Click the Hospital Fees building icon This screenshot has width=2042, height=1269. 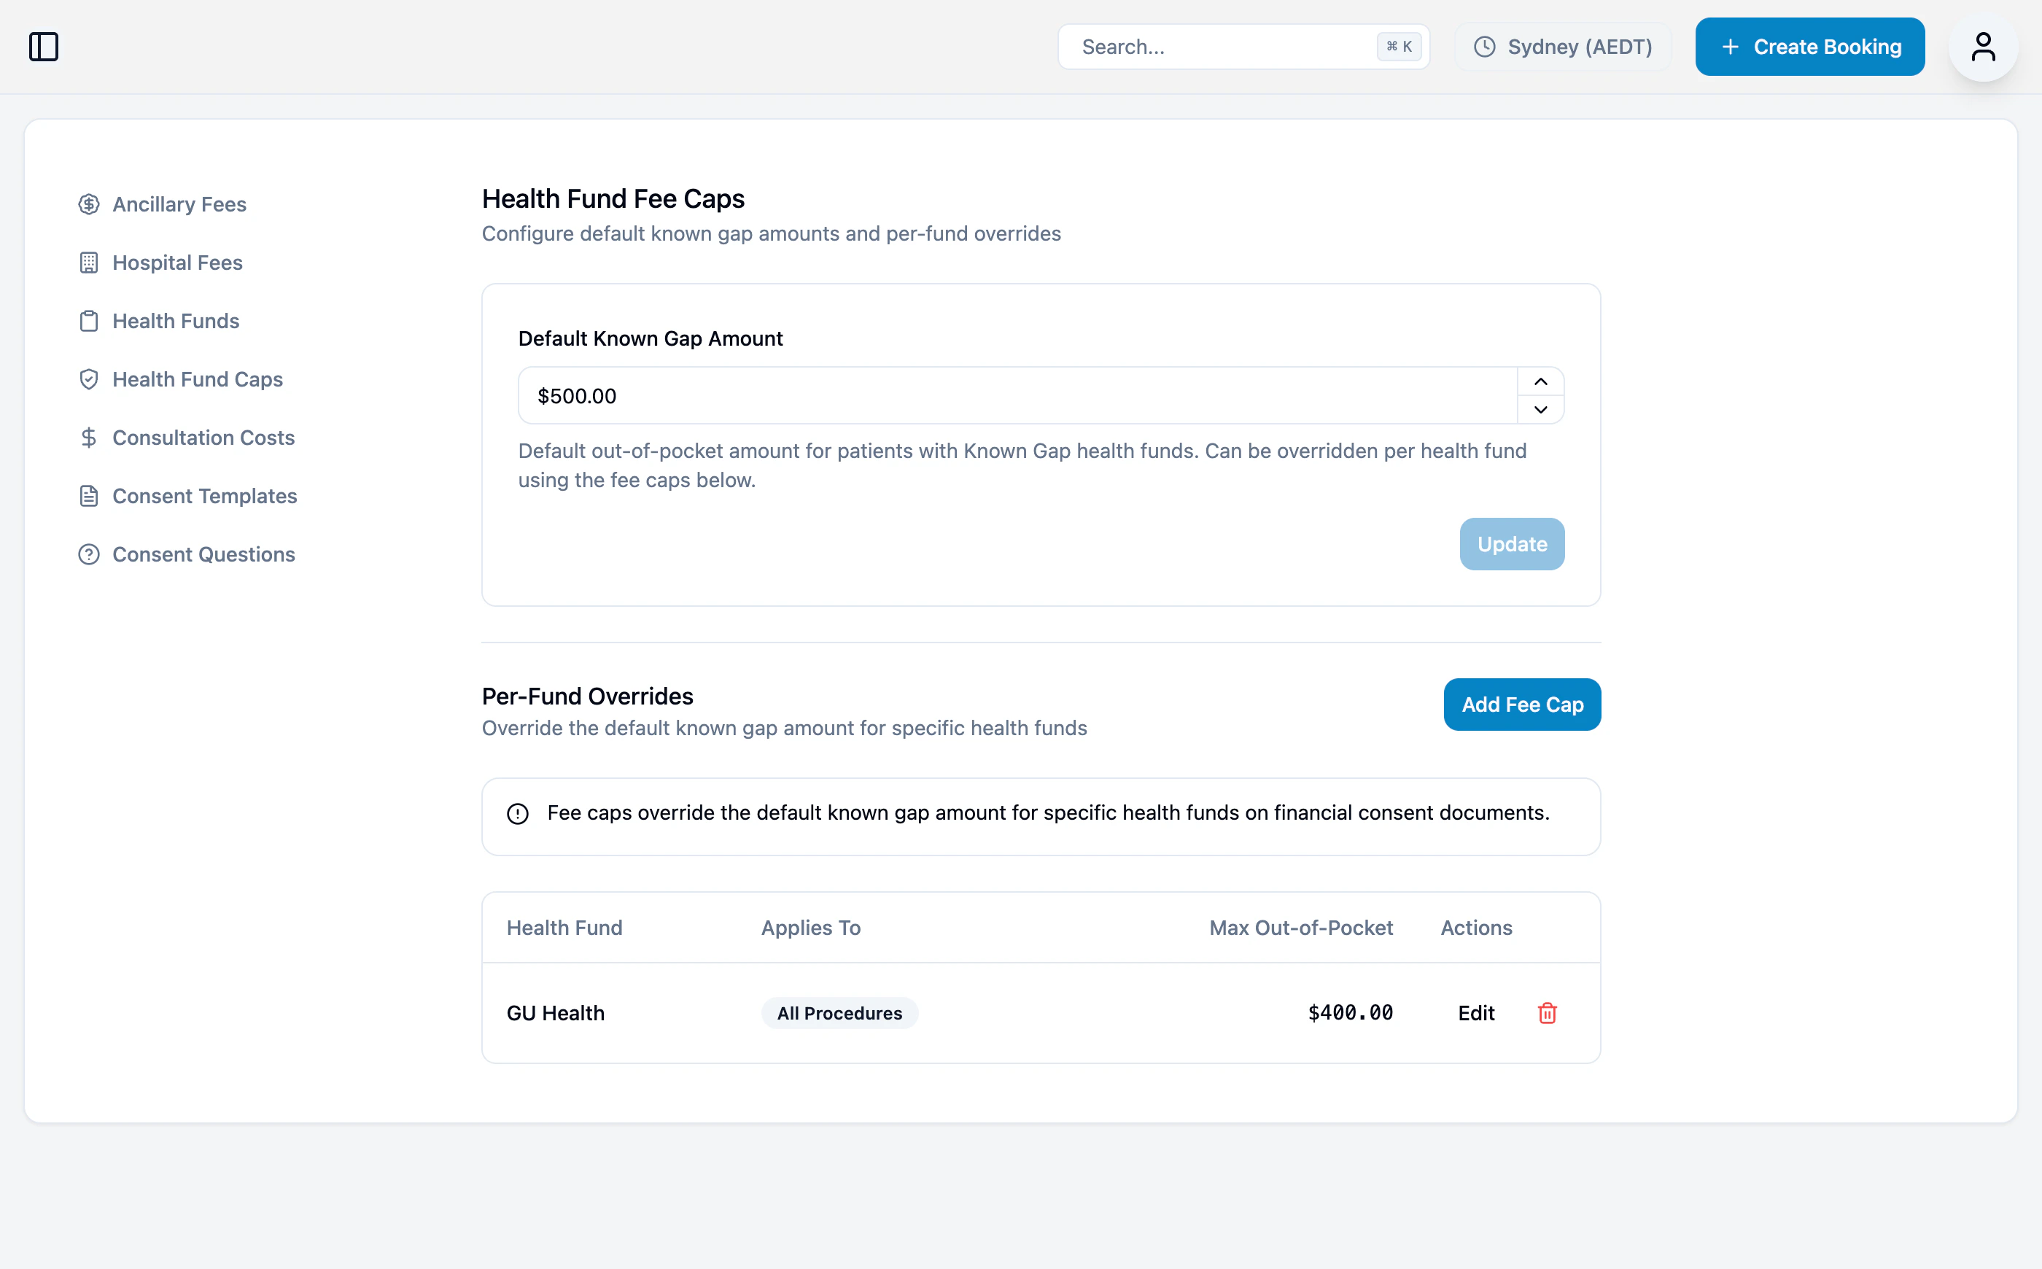pos(89,263)
